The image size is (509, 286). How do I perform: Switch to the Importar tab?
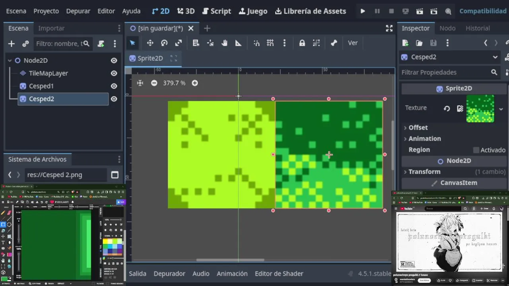(51, 28)
